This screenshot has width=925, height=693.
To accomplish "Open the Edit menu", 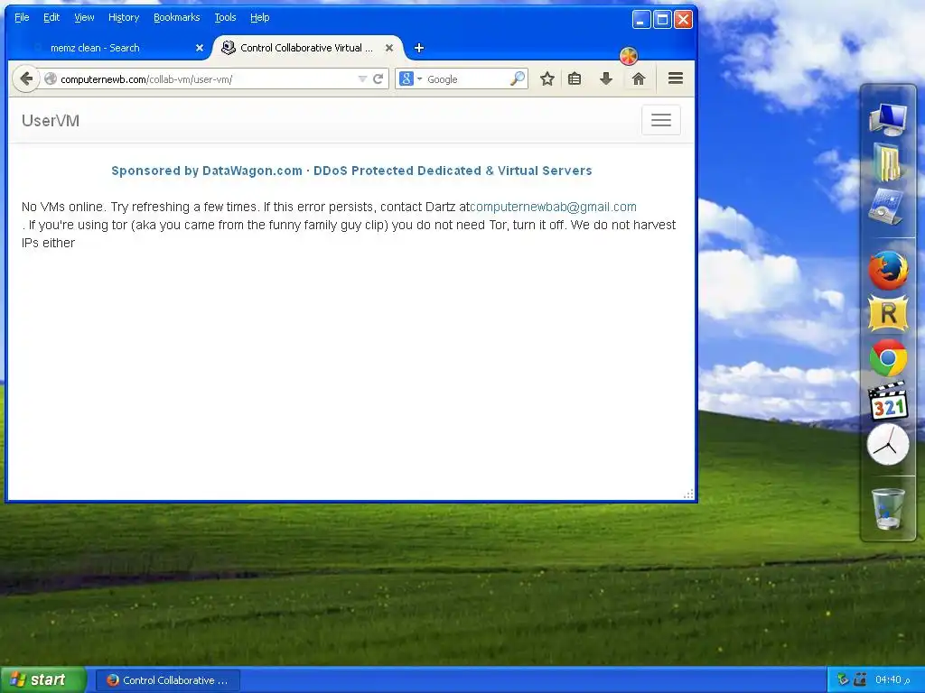I will [x=51, y=17].
